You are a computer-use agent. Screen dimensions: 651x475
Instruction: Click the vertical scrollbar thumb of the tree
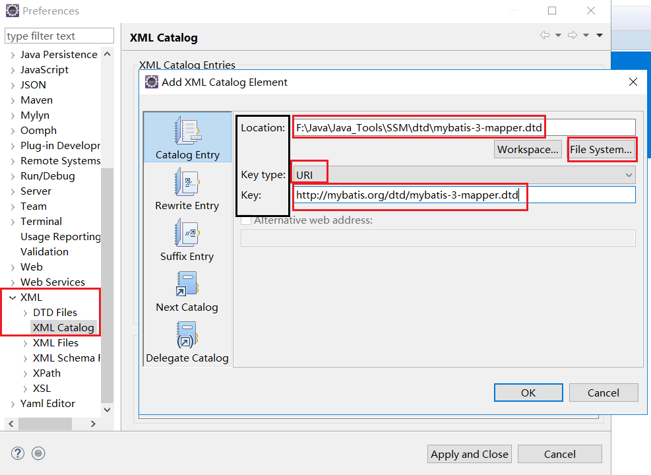coord(107,285)
